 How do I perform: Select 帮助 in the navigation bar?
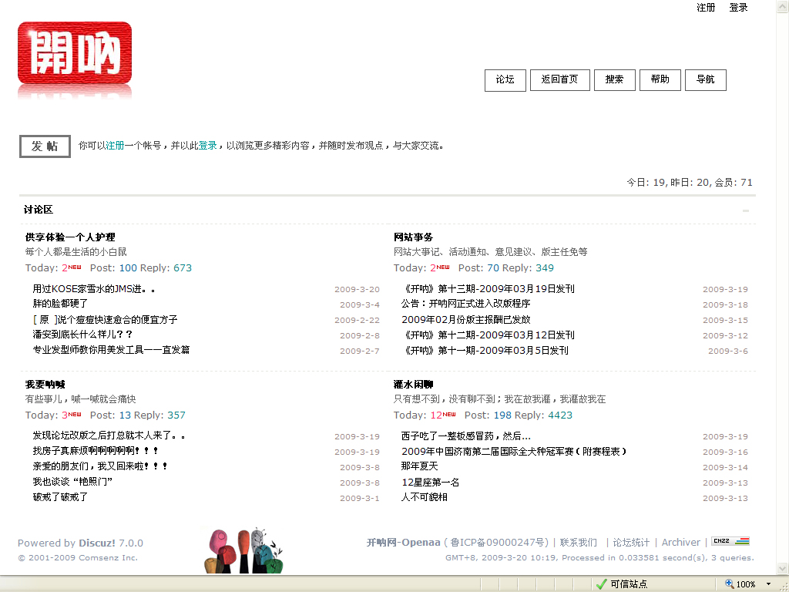pyautogui.click(x=660, y=80)
